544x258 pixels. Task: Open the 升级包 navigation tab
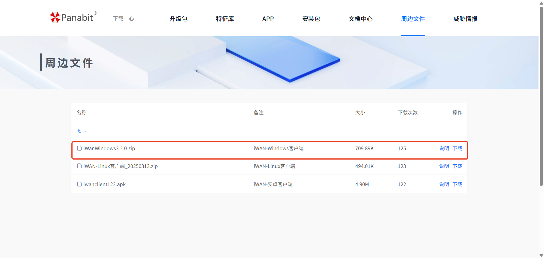coord(178,19)
